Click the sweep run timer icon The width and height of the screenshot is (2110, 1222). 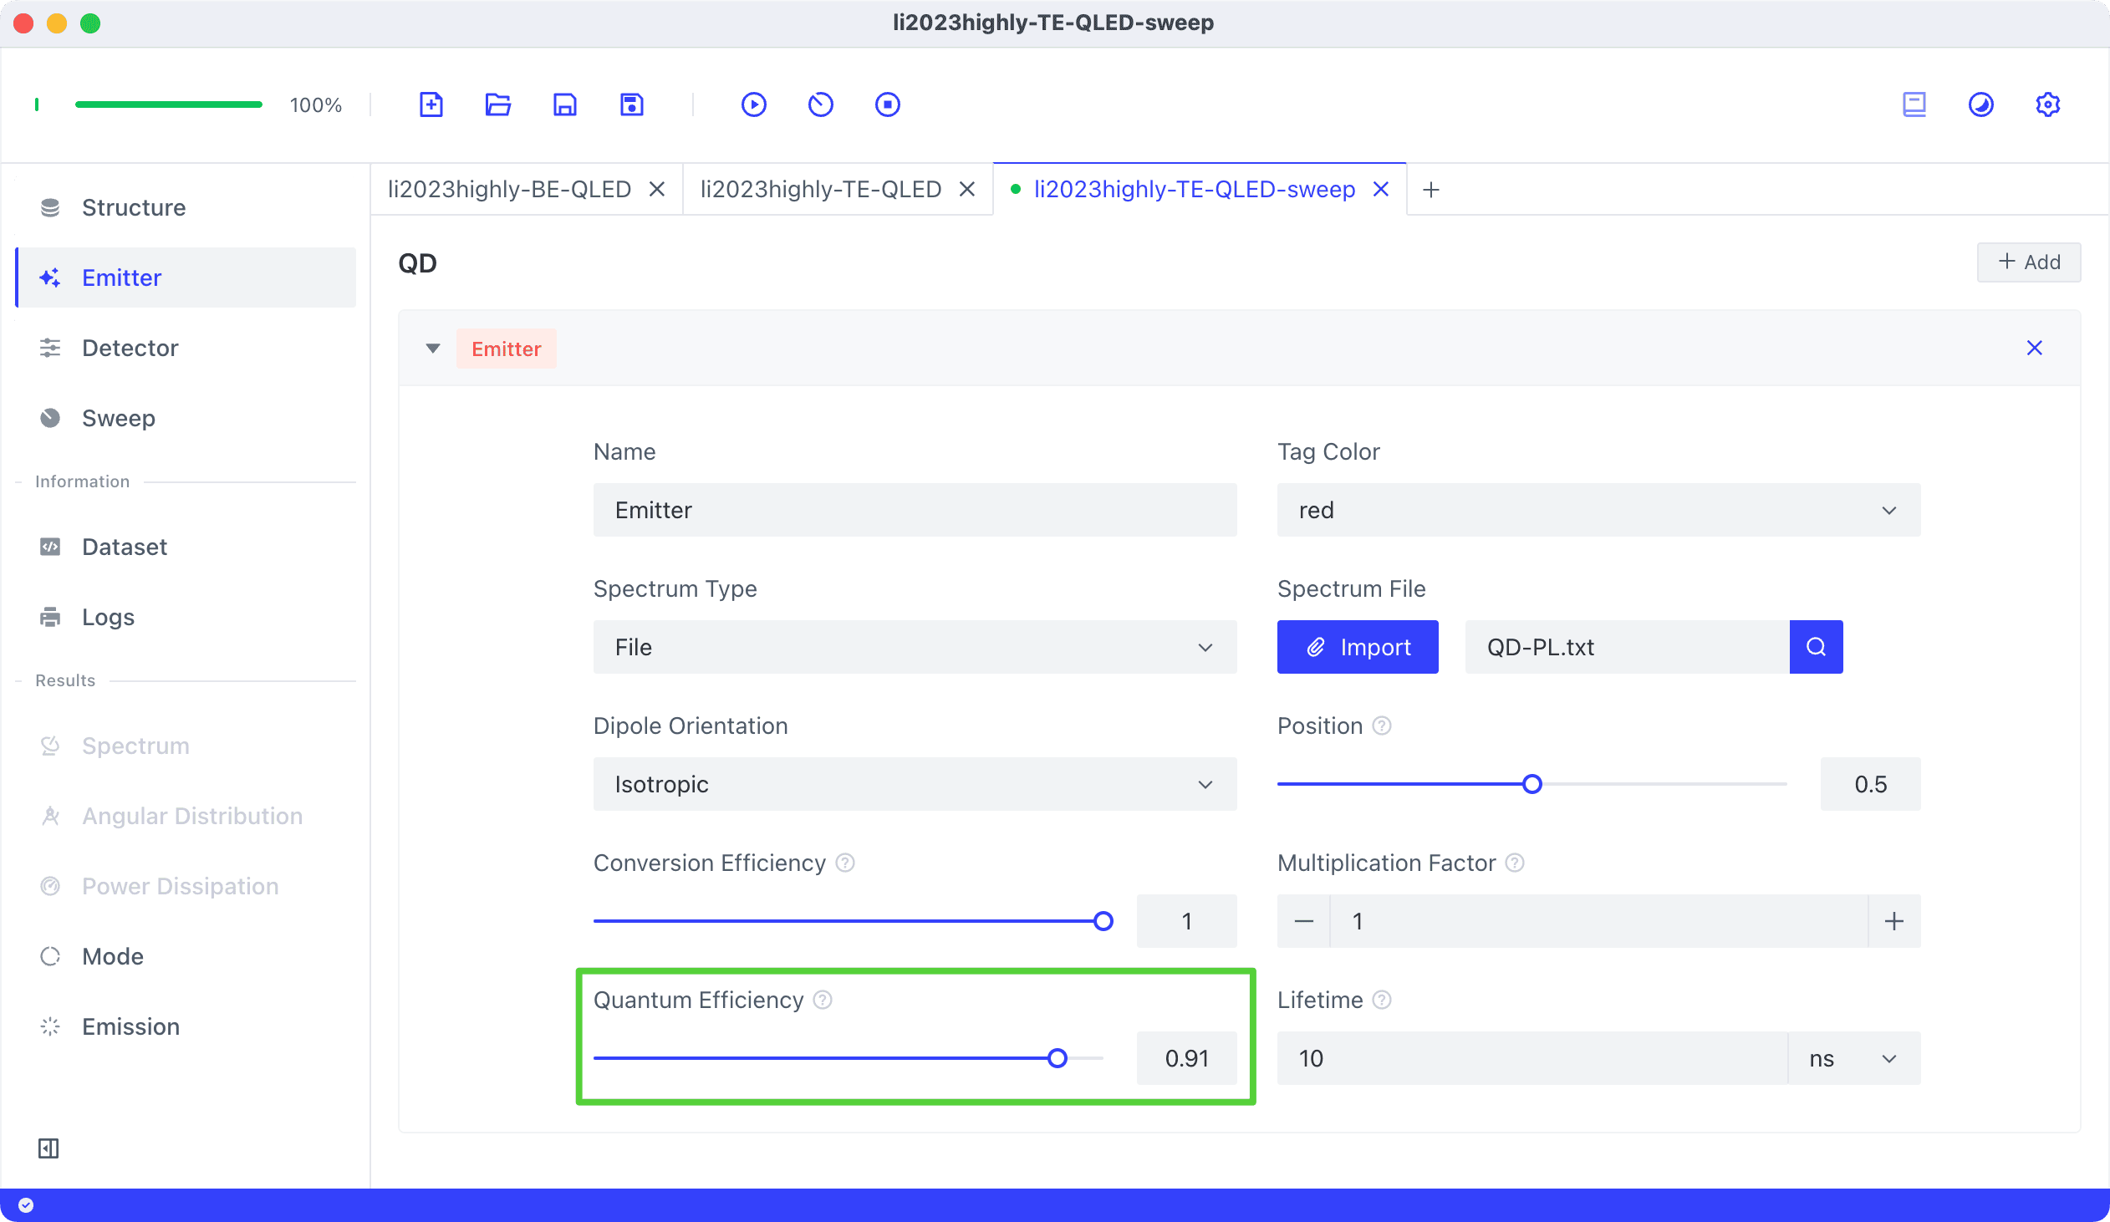tap(821, 104)
